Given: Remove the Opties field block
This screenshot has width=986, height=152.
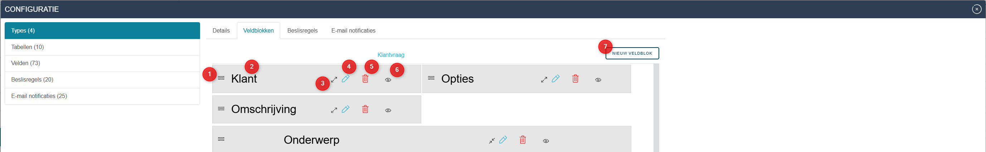Looking at the screenshot, I should (x=575, y=78).
